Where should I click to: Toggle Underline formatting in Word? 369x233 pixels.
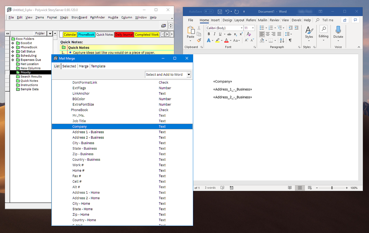coord(220,34)
